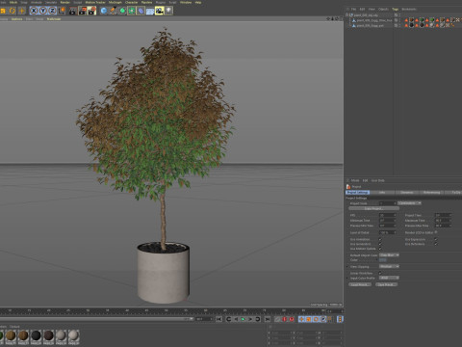Open the Info tab in attributes
462x347 pixels.
pyautogui.click(x=382, y=192)
